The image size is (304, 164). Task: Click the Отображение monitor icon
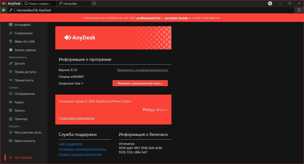click(x=11, y=94)
